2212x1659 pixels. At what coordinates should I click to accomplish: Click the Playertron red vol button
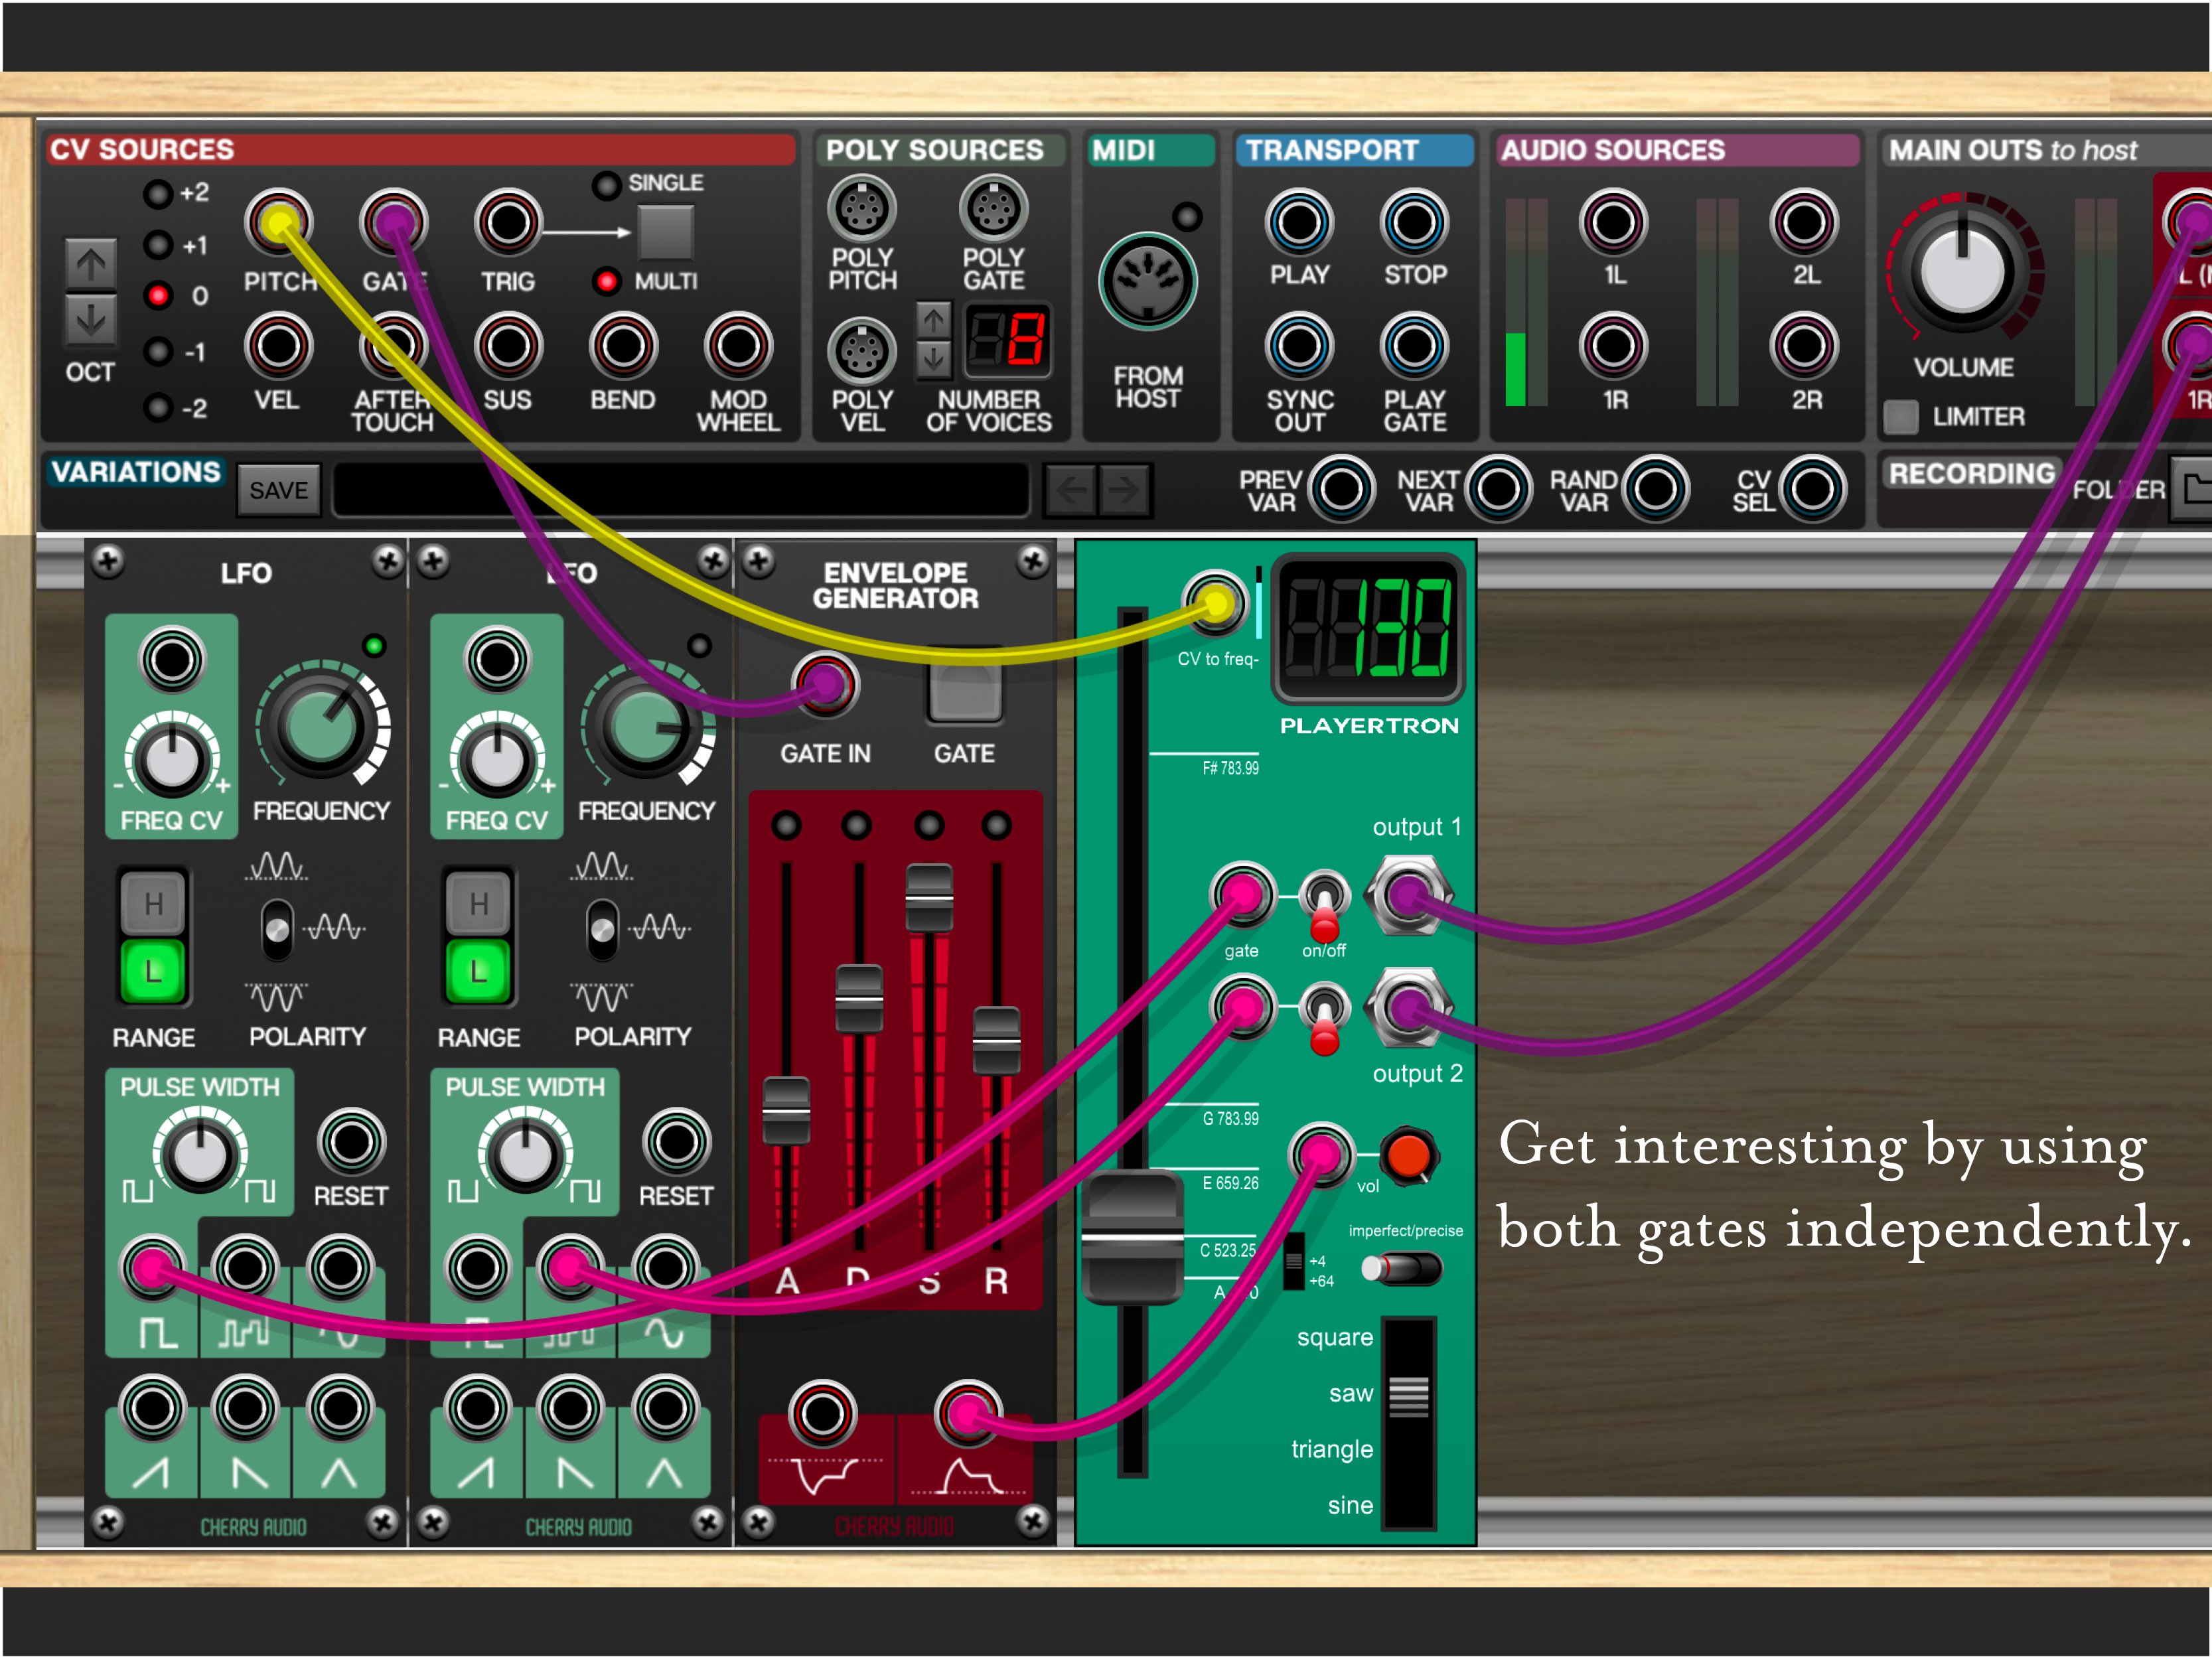click(1408, 1156)
